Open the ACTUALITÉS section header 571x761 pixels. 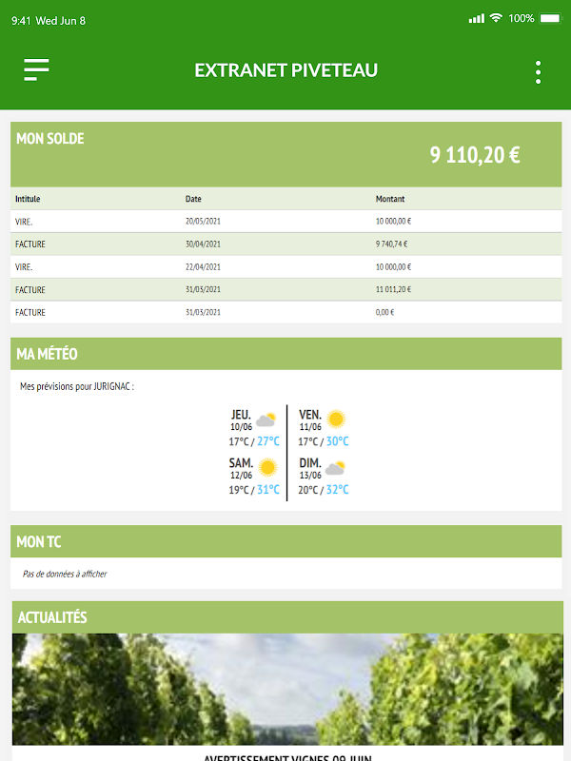coord(287,617)
